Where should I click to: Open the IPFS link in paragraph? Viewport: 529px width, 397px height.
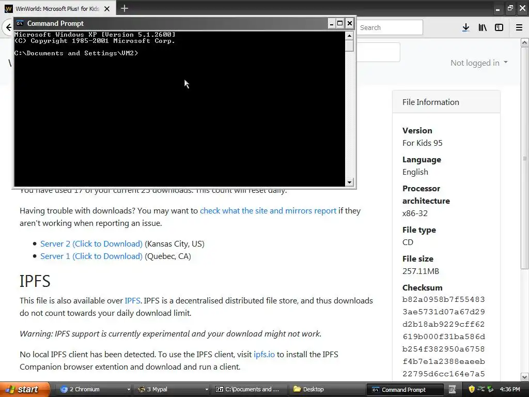point(132,300)
